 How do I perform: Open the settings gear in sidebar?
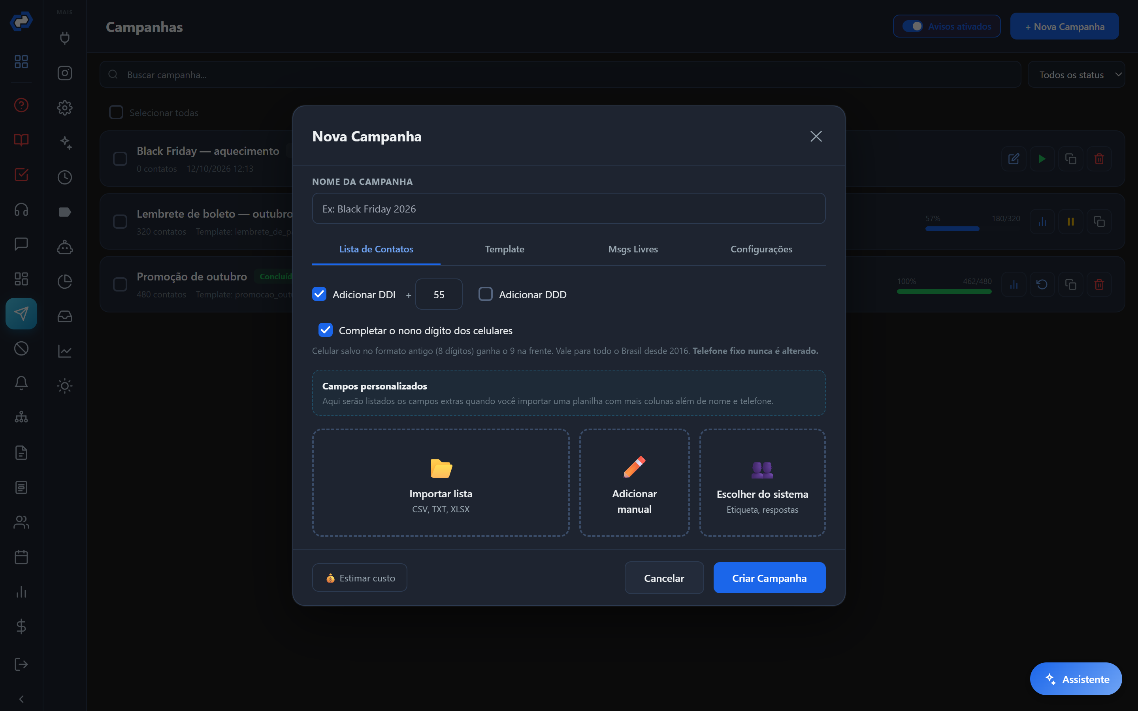(64, 108)
